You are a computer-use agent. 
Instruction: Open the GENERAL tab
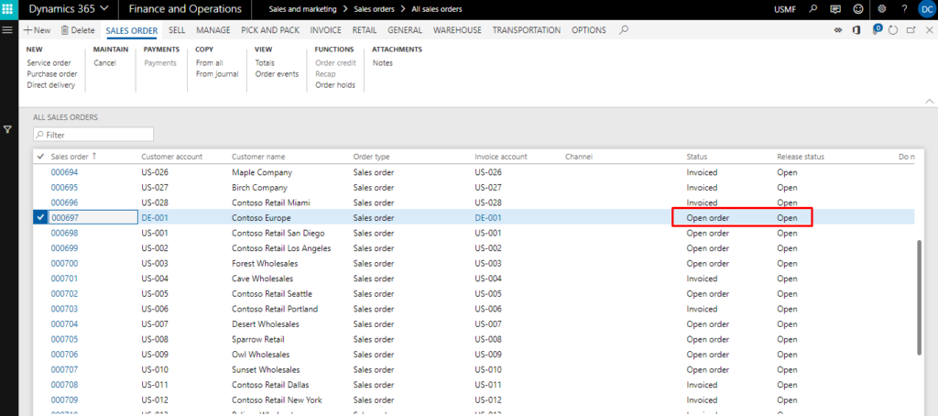tap(404, 30)
